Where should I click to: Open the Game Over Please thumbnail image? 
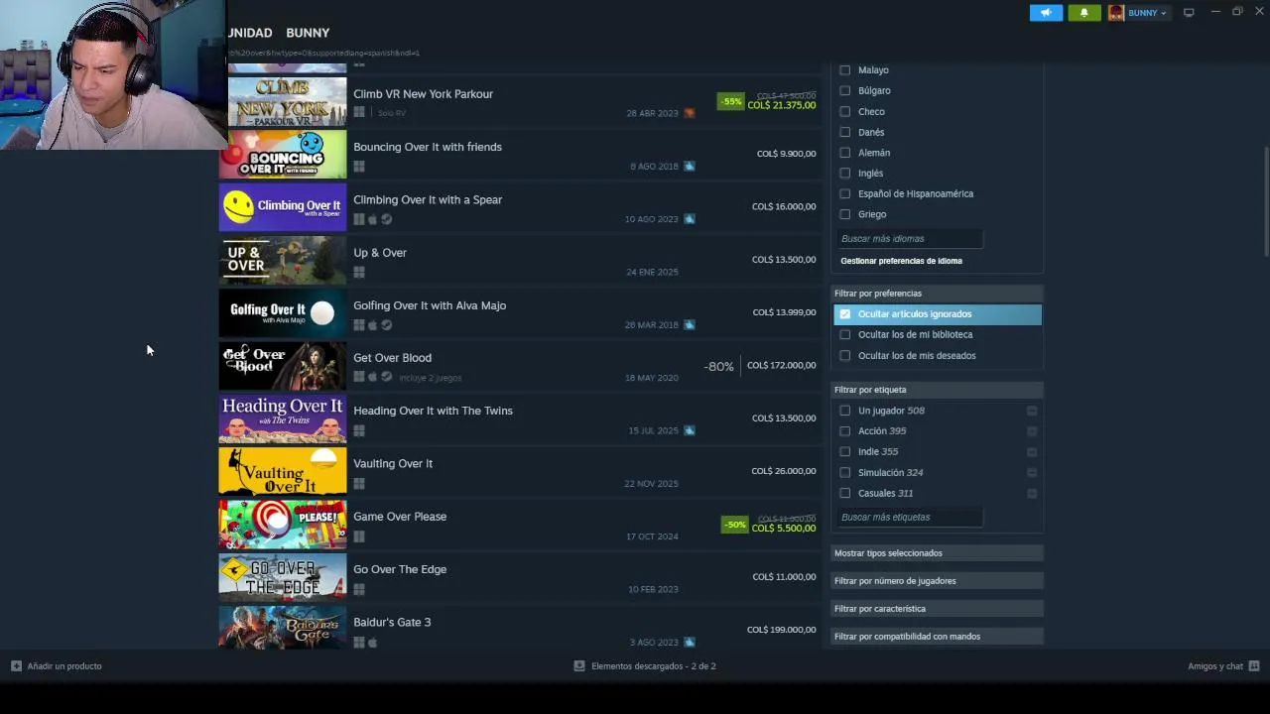pyautogui.click(x=283, y=524)
